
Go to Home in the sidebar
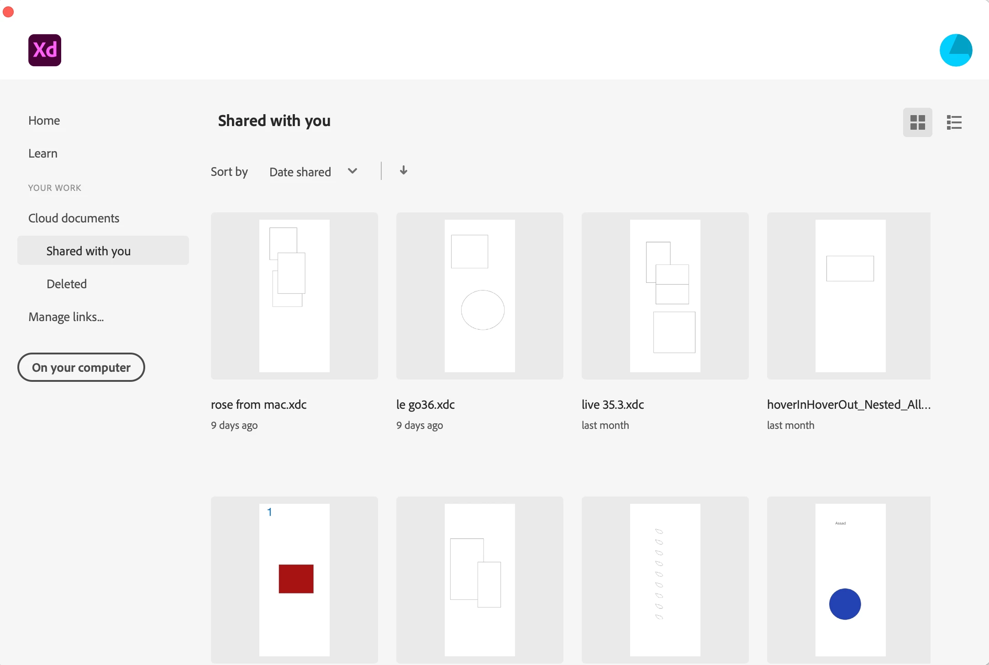[x=44, y=121]
